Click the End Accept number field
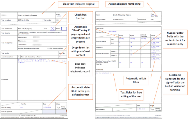The image size is (189, 119). [x=120, y=43]
